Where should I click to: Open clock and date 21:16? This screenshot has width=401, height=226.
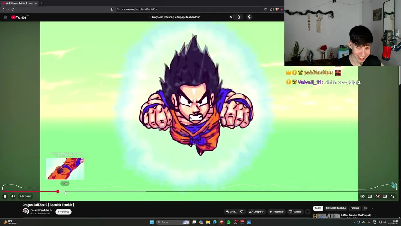pos(393,222)
